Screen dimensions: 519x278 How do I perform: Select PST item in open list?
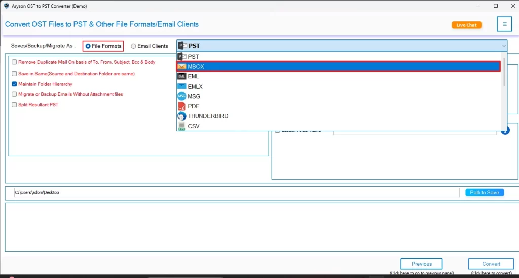point(338,57)
